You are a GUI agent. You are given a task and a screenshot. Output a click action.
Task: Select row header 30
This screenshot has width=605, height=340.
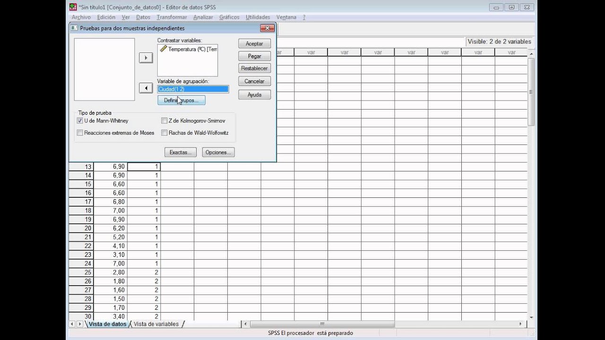tap(81, 316)
